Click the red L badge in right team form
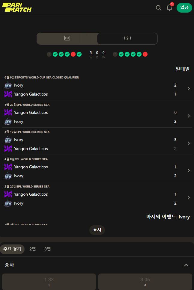194x290 pixels. [x=145, y=54]
